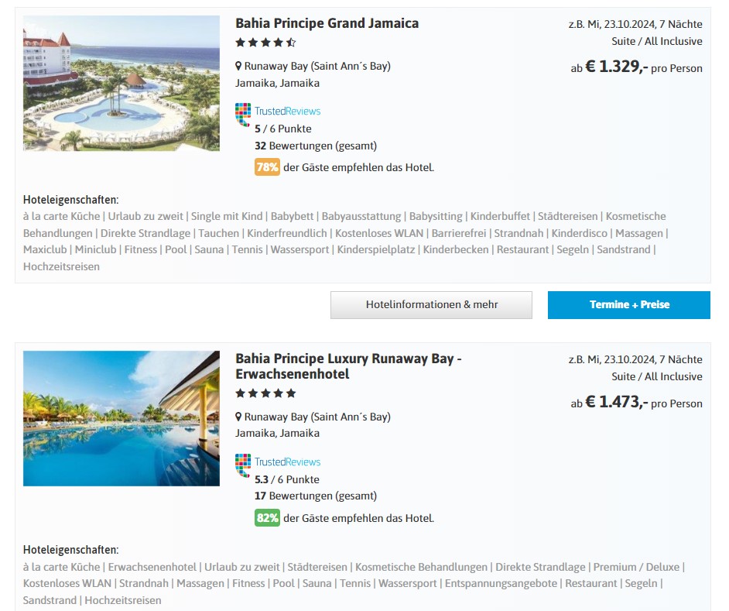Screen dimensions: 729x611
Task: Open the Grand Jamaica resort pool photo
Action: (x=122, y=84)
